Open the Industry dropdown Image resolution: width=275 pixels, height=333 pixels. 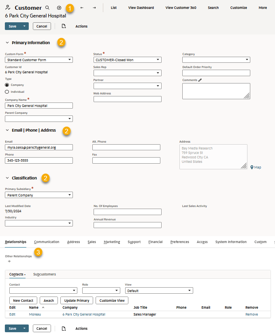[39, 223]
